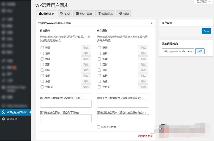Click 测试 button for incoming 创建

pyautogui.click(x=143, y=59)
